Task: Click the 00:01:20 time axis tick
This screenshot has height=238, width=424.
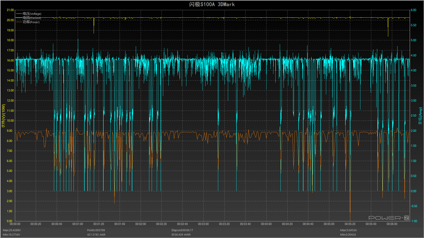Action: [x=99, y=224]
